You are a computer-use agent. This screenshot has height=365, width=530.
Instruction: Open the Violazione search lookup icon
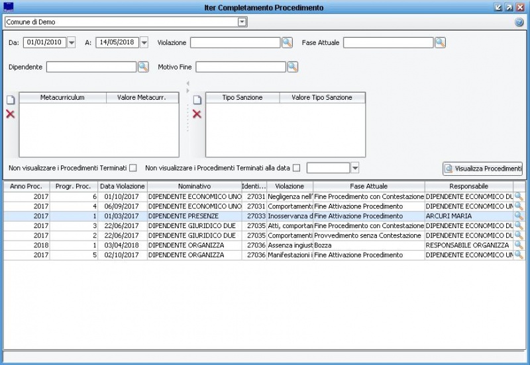(287, 42)
